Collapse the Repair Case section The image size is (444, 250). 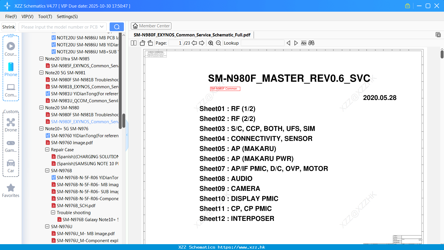coord(47,149)
